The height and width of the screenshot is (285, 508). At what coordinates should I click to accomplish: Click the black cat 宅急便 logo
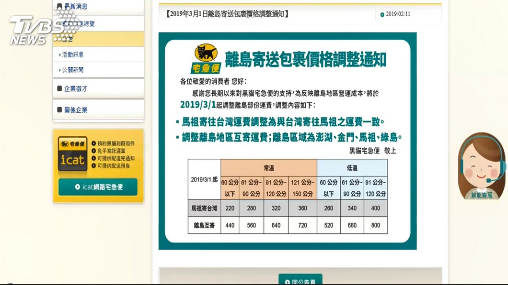[206, 58]
